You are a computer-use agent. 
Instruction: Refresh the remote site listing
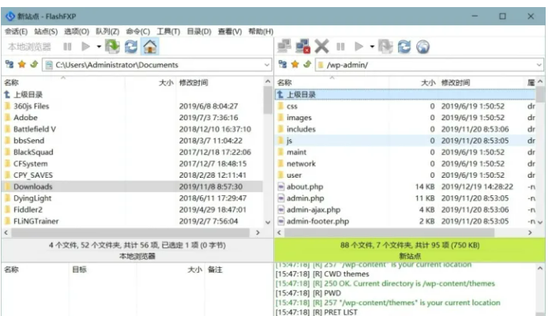click(404, 47)
